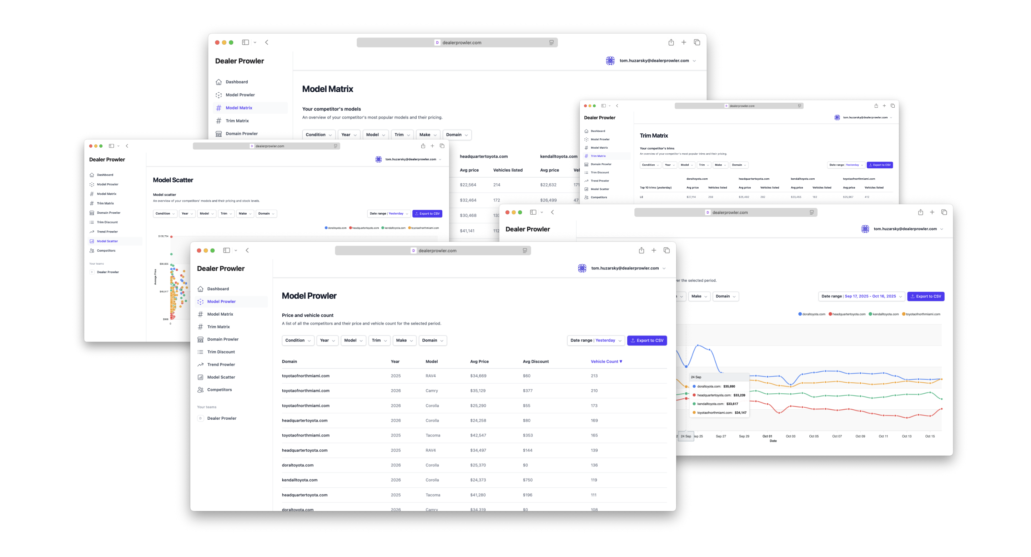Image resolution: width=1031 pixels, height=557 pixels.
Task: Toggle sidebar icon in Model Matrix browser window
Action: 245,42
